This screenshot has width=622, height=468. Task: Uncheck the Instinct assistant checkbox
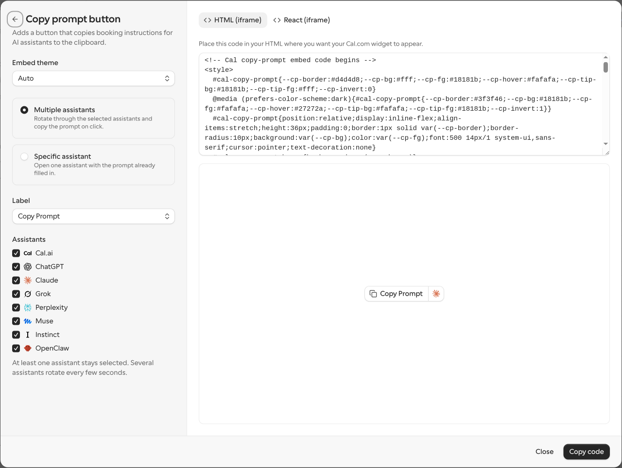[16, 334]
